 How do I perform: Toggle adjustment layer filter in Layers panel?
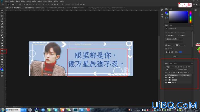(178, 67)
